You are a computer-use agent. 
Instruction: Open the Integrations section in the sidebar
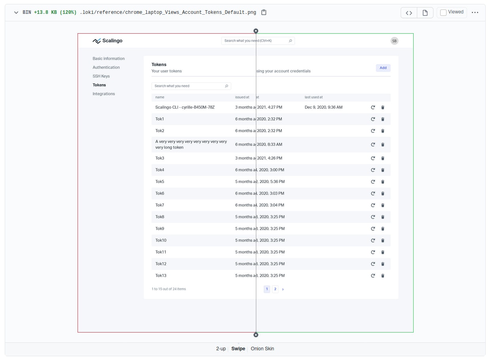point(104,94)
